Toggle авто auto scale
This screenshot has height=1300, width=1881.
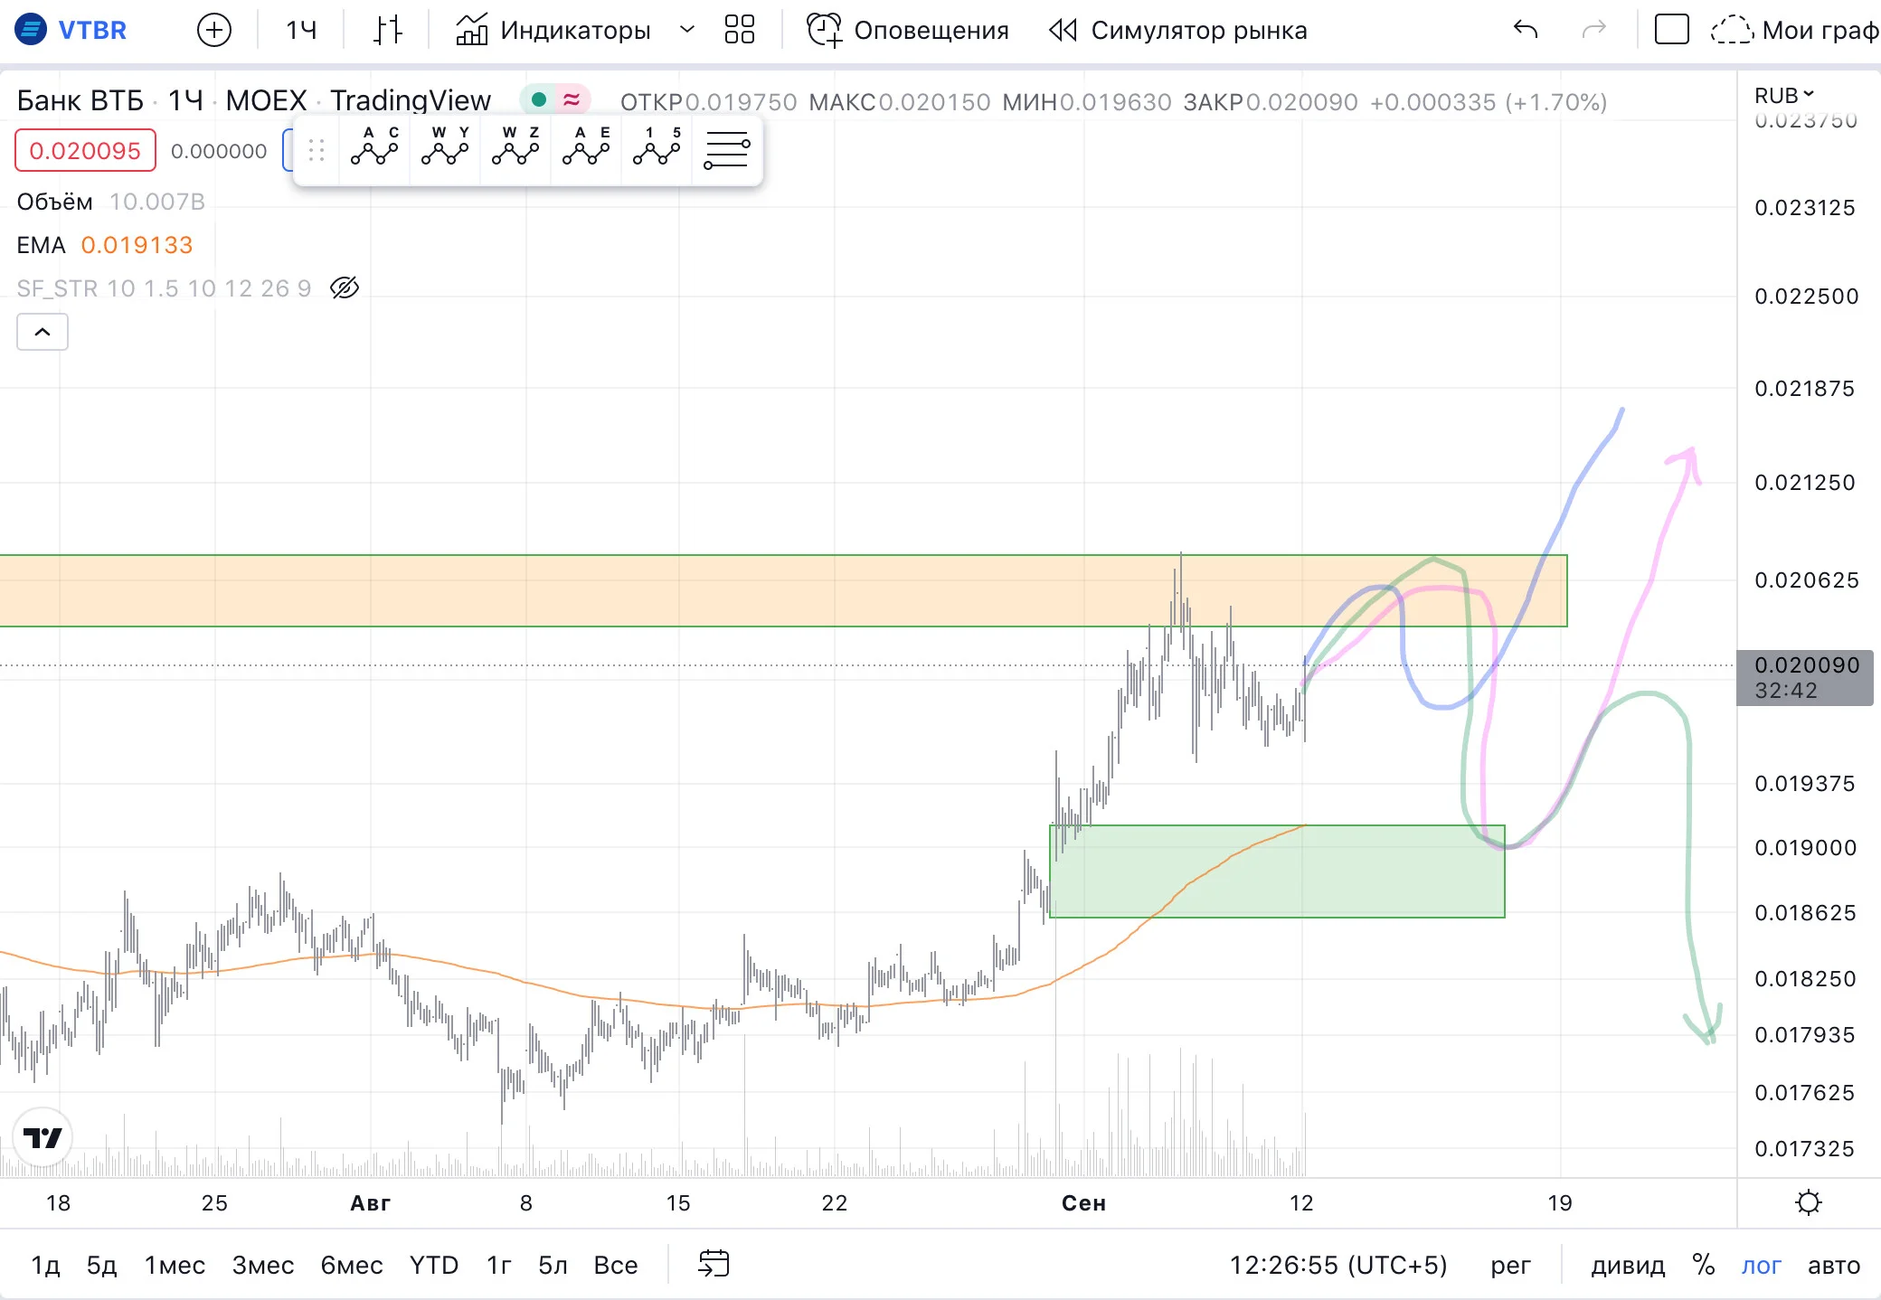click(x=1834, y=1265)
